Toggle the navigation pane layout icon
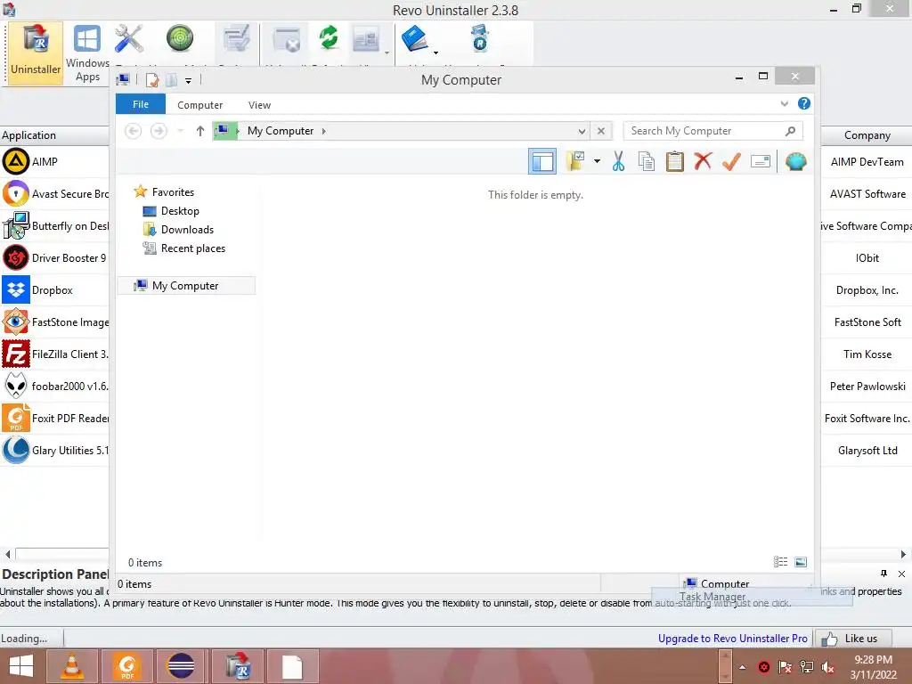Image resolution: width=912 pixels, height=684 pixels. click(x=542, y=161)
